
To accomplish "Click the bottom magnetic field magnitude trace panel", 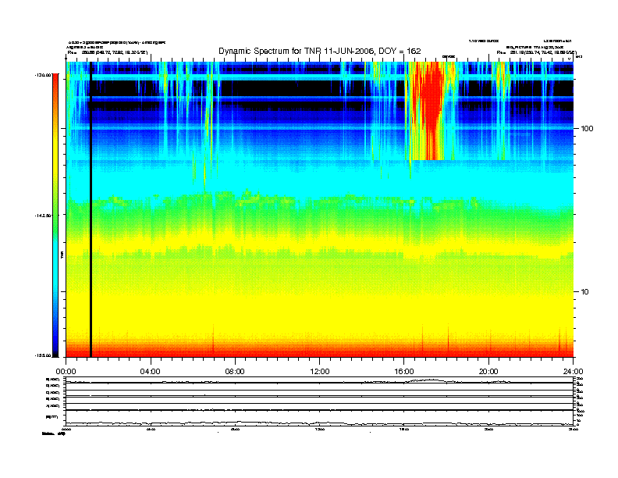I will [x=319, y=418].
